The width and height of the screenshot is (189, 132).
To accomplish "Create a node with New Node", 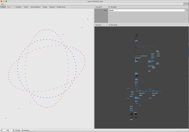I will coord(113,25).
